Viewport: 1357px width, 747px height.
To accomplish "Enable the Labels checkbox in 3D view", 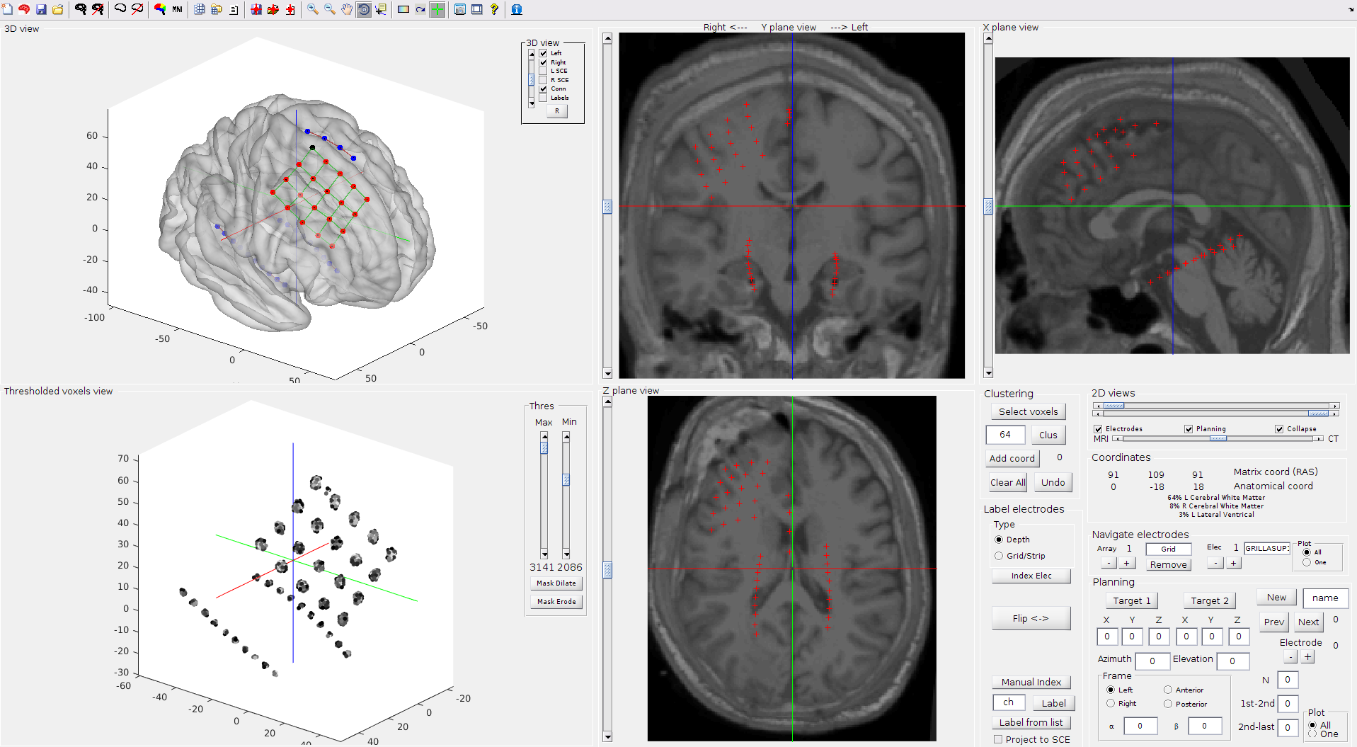I will pyautogui.click(x=543, y=98).
